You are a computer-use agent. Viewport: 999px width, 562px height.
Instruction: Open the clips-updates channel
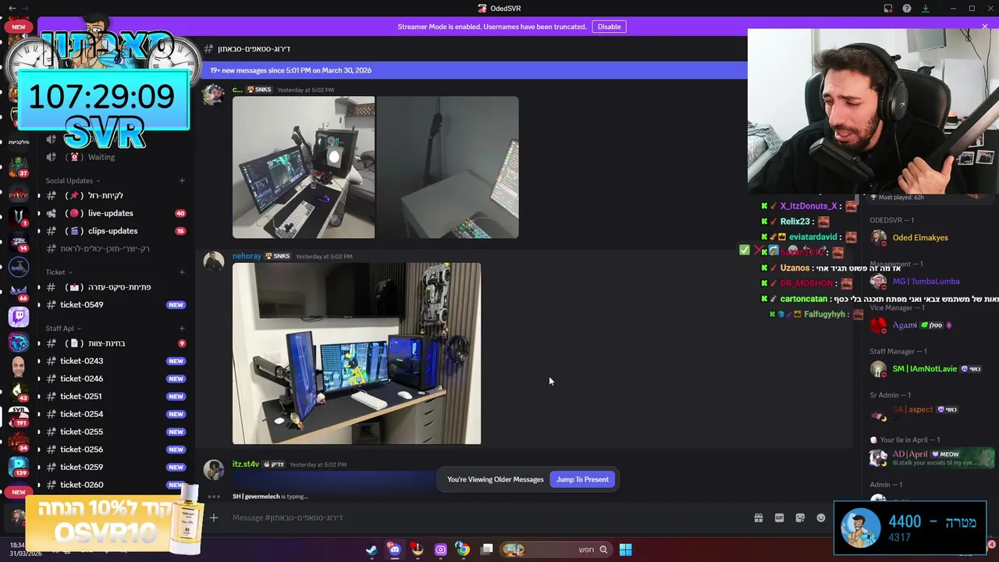point(115,231)
